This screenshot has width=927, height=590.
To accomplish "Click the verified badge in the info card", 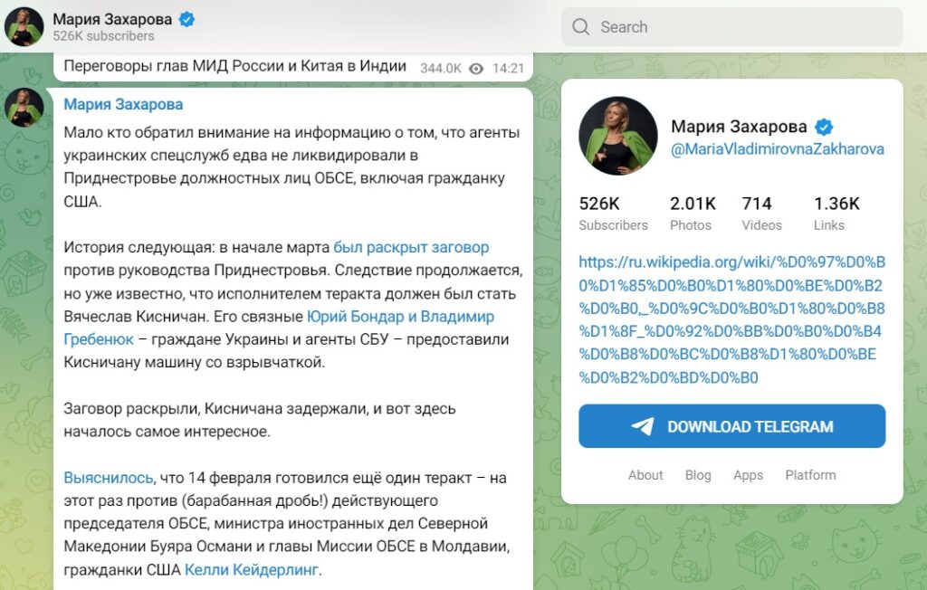I will tap(824, 127).
